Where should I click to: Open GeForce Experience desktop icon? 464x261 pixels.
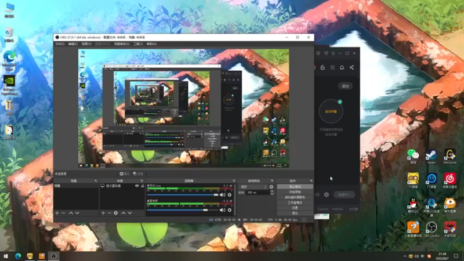[9, 85]
